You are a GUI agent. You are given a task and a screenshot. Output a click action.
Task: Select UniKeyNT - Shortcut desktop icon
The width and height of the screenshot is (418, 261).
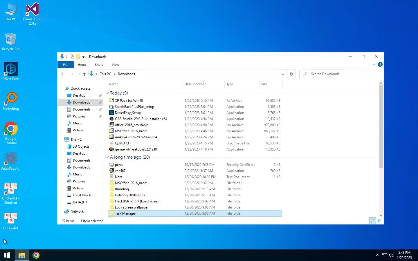click(x=11, y=193)
